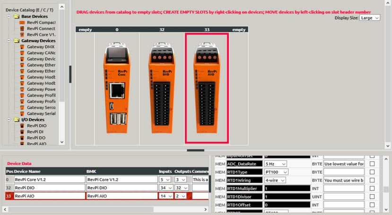Select the RevPi Core V1 device icon
The image size is (392, 215).
pos(22,34)
